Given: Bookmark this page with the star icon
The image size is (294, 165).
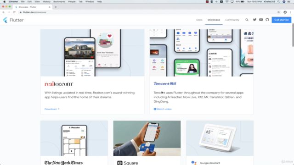Looking at the screenshot, I should coord(278,12).
